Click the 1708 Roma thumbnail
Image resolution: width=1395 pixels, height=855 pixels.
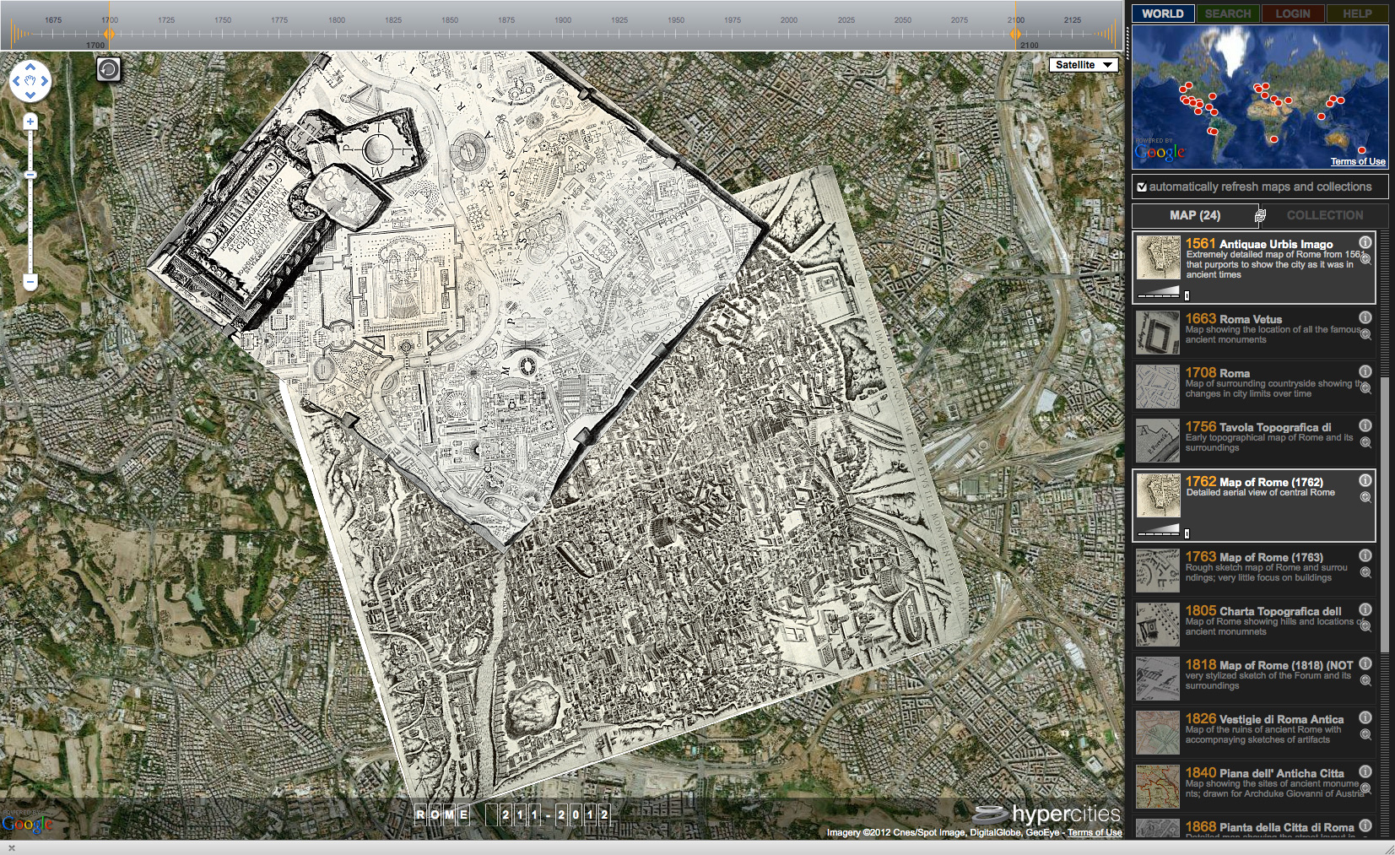pos(1158,387)
